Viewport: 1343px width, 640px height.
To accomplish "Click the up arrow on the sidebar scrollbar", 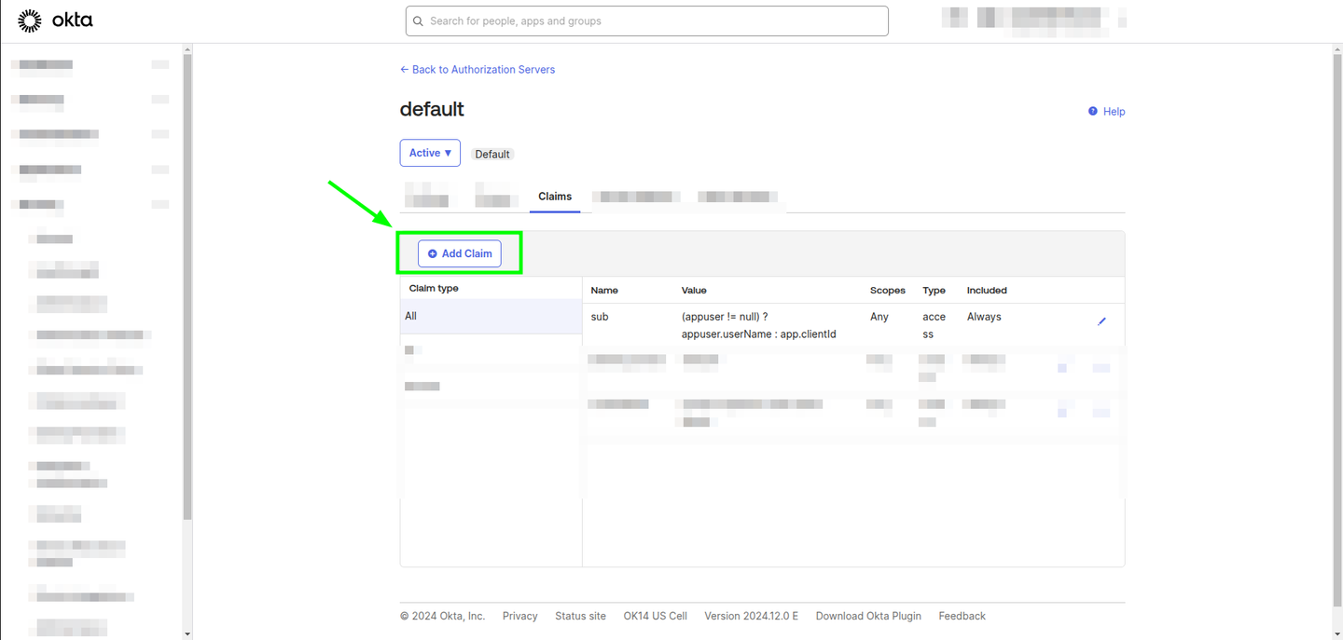I will 187,49.
